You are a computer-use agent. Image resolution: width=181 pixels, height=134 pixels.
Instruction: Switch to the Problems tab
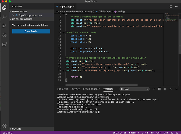coord(63,89)
